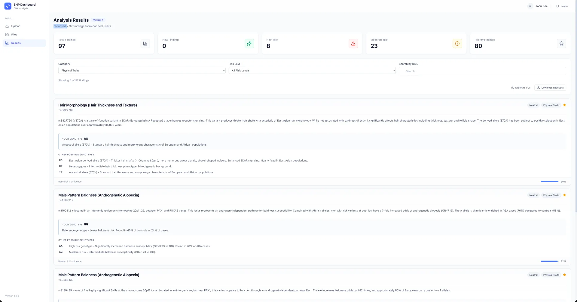The height and width of the screenshot is (302, 577).
Task: Click the High Risk warning triangle icon
Action: click(x=353, y=44)
